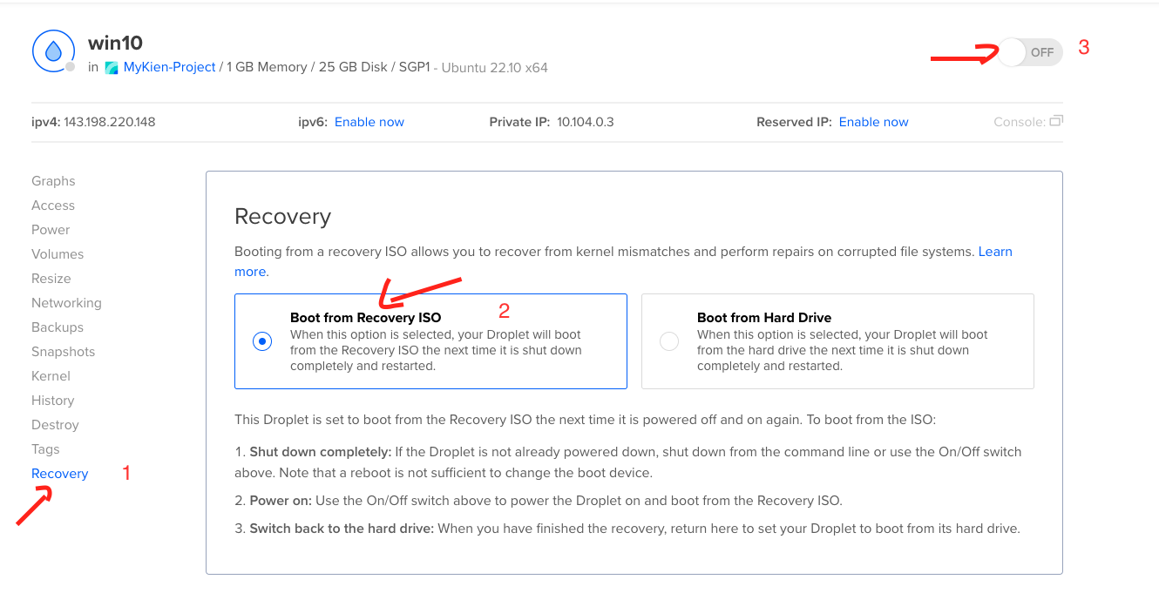Open the Destroy section
The image size is (1159, 593).
pos(55,425)
